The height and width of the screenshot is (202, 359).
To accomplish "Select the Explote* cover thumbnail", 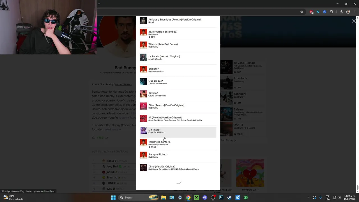I will [143, 69].
